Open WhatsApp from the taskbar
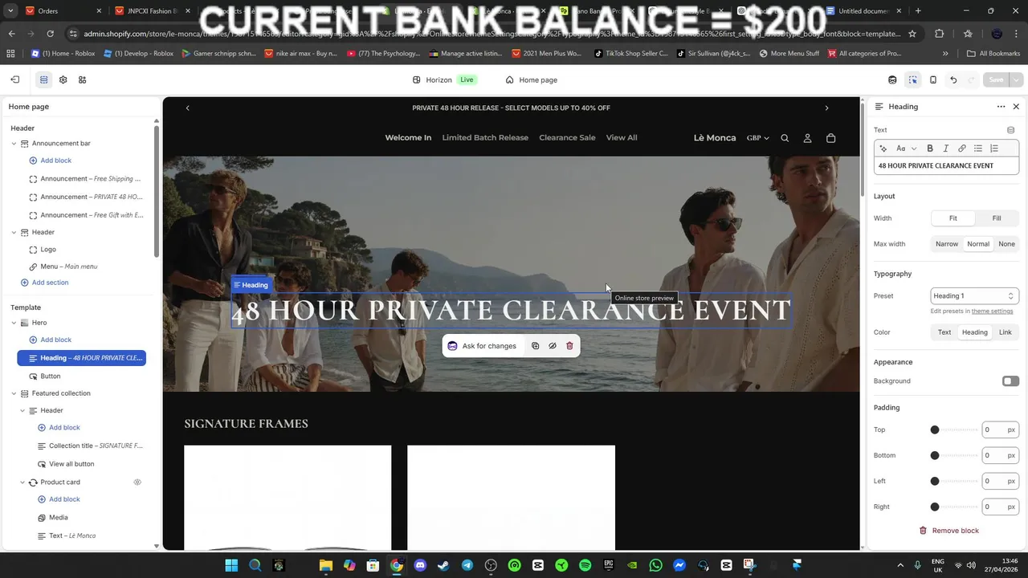This screenshot has height=578, width=1028. coord(655,565)
